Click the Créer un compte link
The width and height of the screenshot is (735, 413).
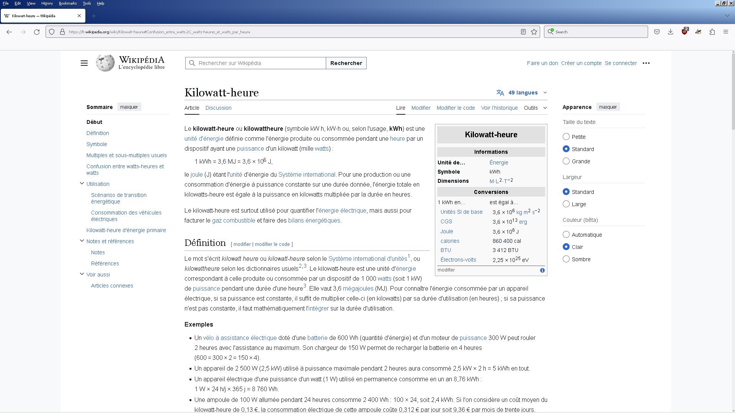581,63
